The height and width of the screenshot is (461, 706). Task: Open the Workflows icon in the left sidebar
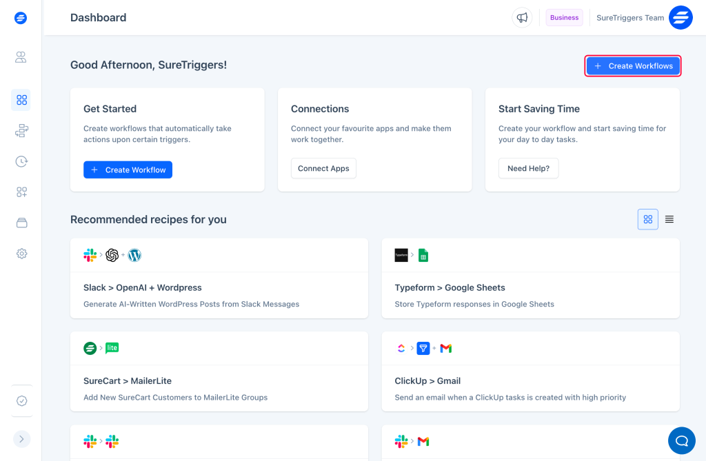(x=21, y=130)
